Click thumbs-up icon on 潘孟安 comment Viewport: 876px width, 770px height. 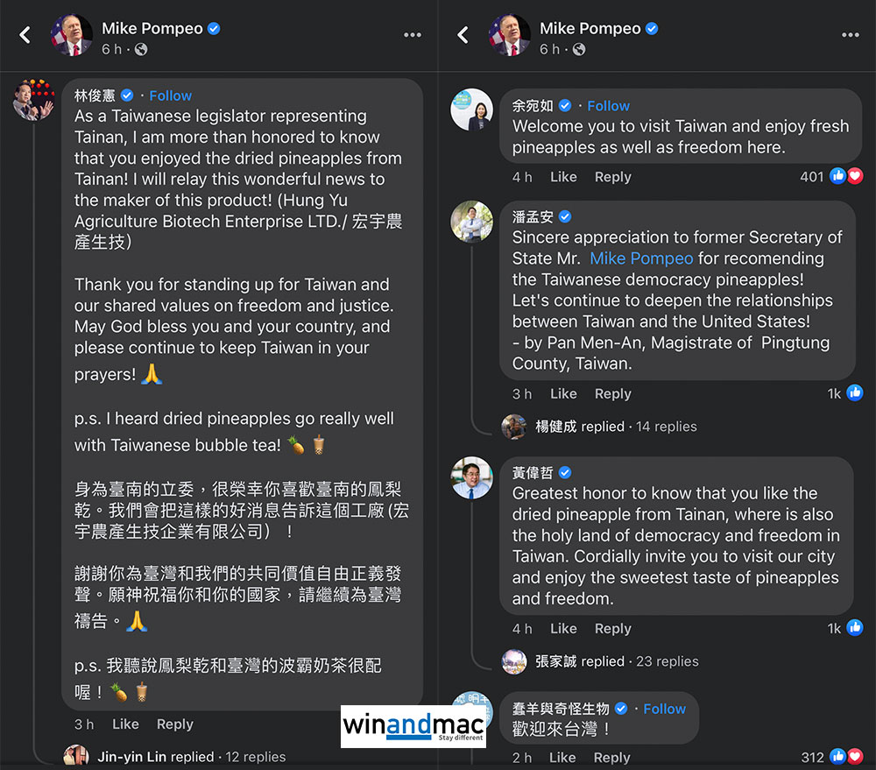click(854, 392)
